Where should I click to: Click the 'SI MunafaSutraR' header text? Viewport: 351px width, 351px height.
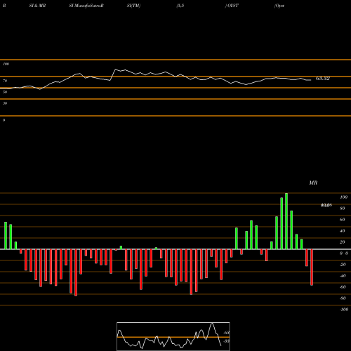[x=86, y=6]
